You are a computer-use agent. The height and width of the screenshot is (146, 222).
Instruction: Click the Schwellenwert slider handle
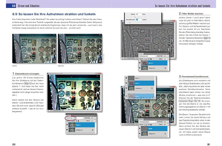(130, 22)
